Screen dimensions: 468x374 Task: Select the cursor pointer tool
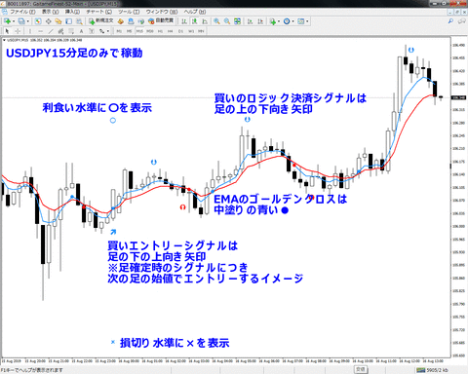tap(7, 31)
